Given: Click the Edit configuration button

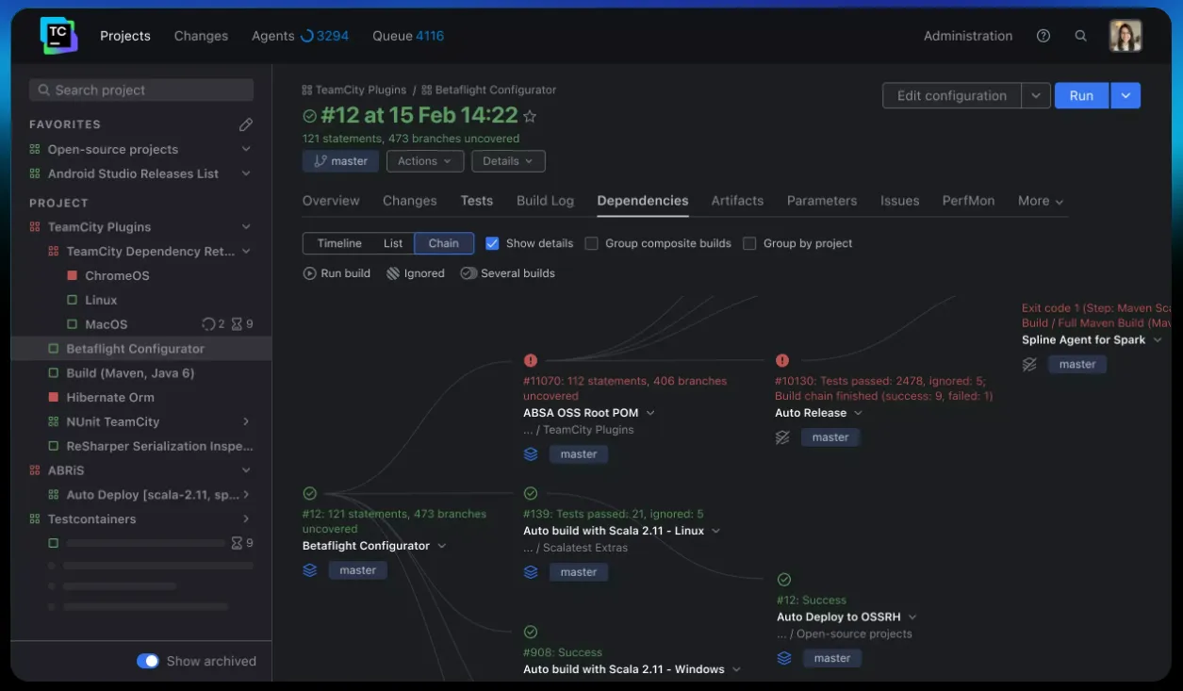Looking at the screenshot, I should coord(952,95).
